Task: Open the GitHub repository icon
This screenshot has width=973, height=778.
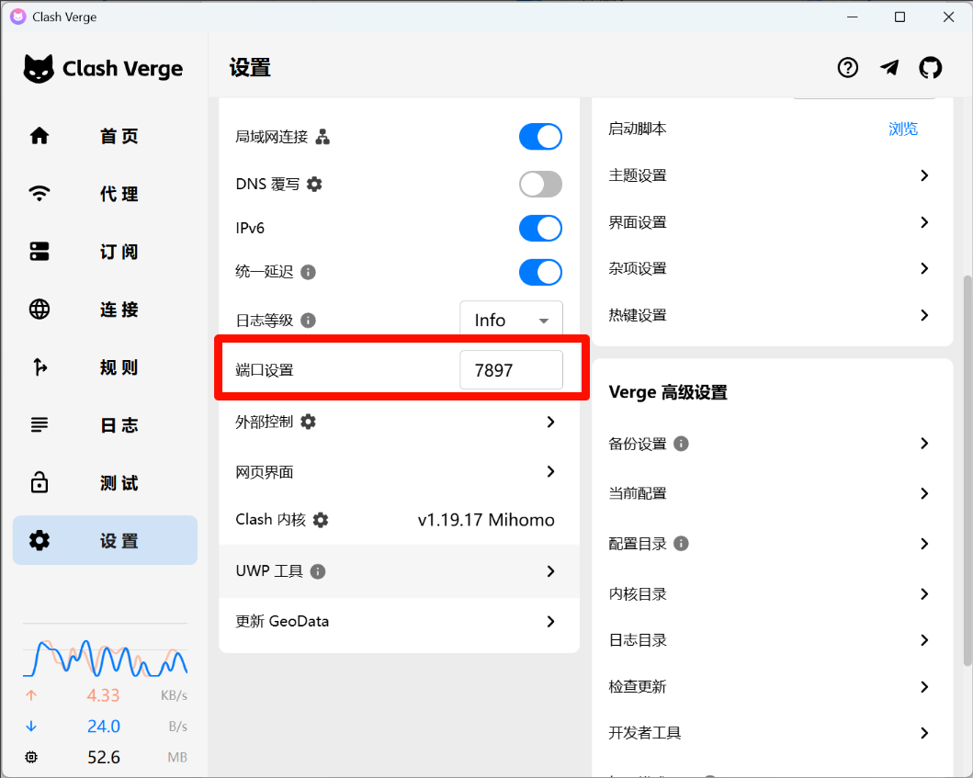Action: coord(930,68)
